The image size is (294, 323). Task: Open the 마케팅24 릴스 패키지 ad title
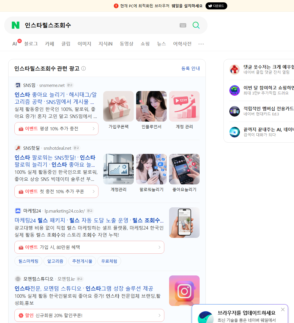click(89, 220)
